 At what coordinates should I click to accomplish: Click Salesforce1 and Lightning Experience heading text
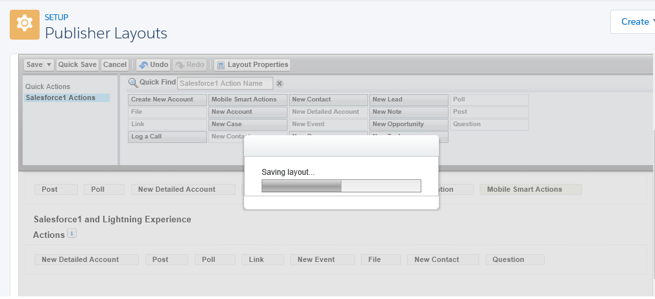click(x=112, y=220)
